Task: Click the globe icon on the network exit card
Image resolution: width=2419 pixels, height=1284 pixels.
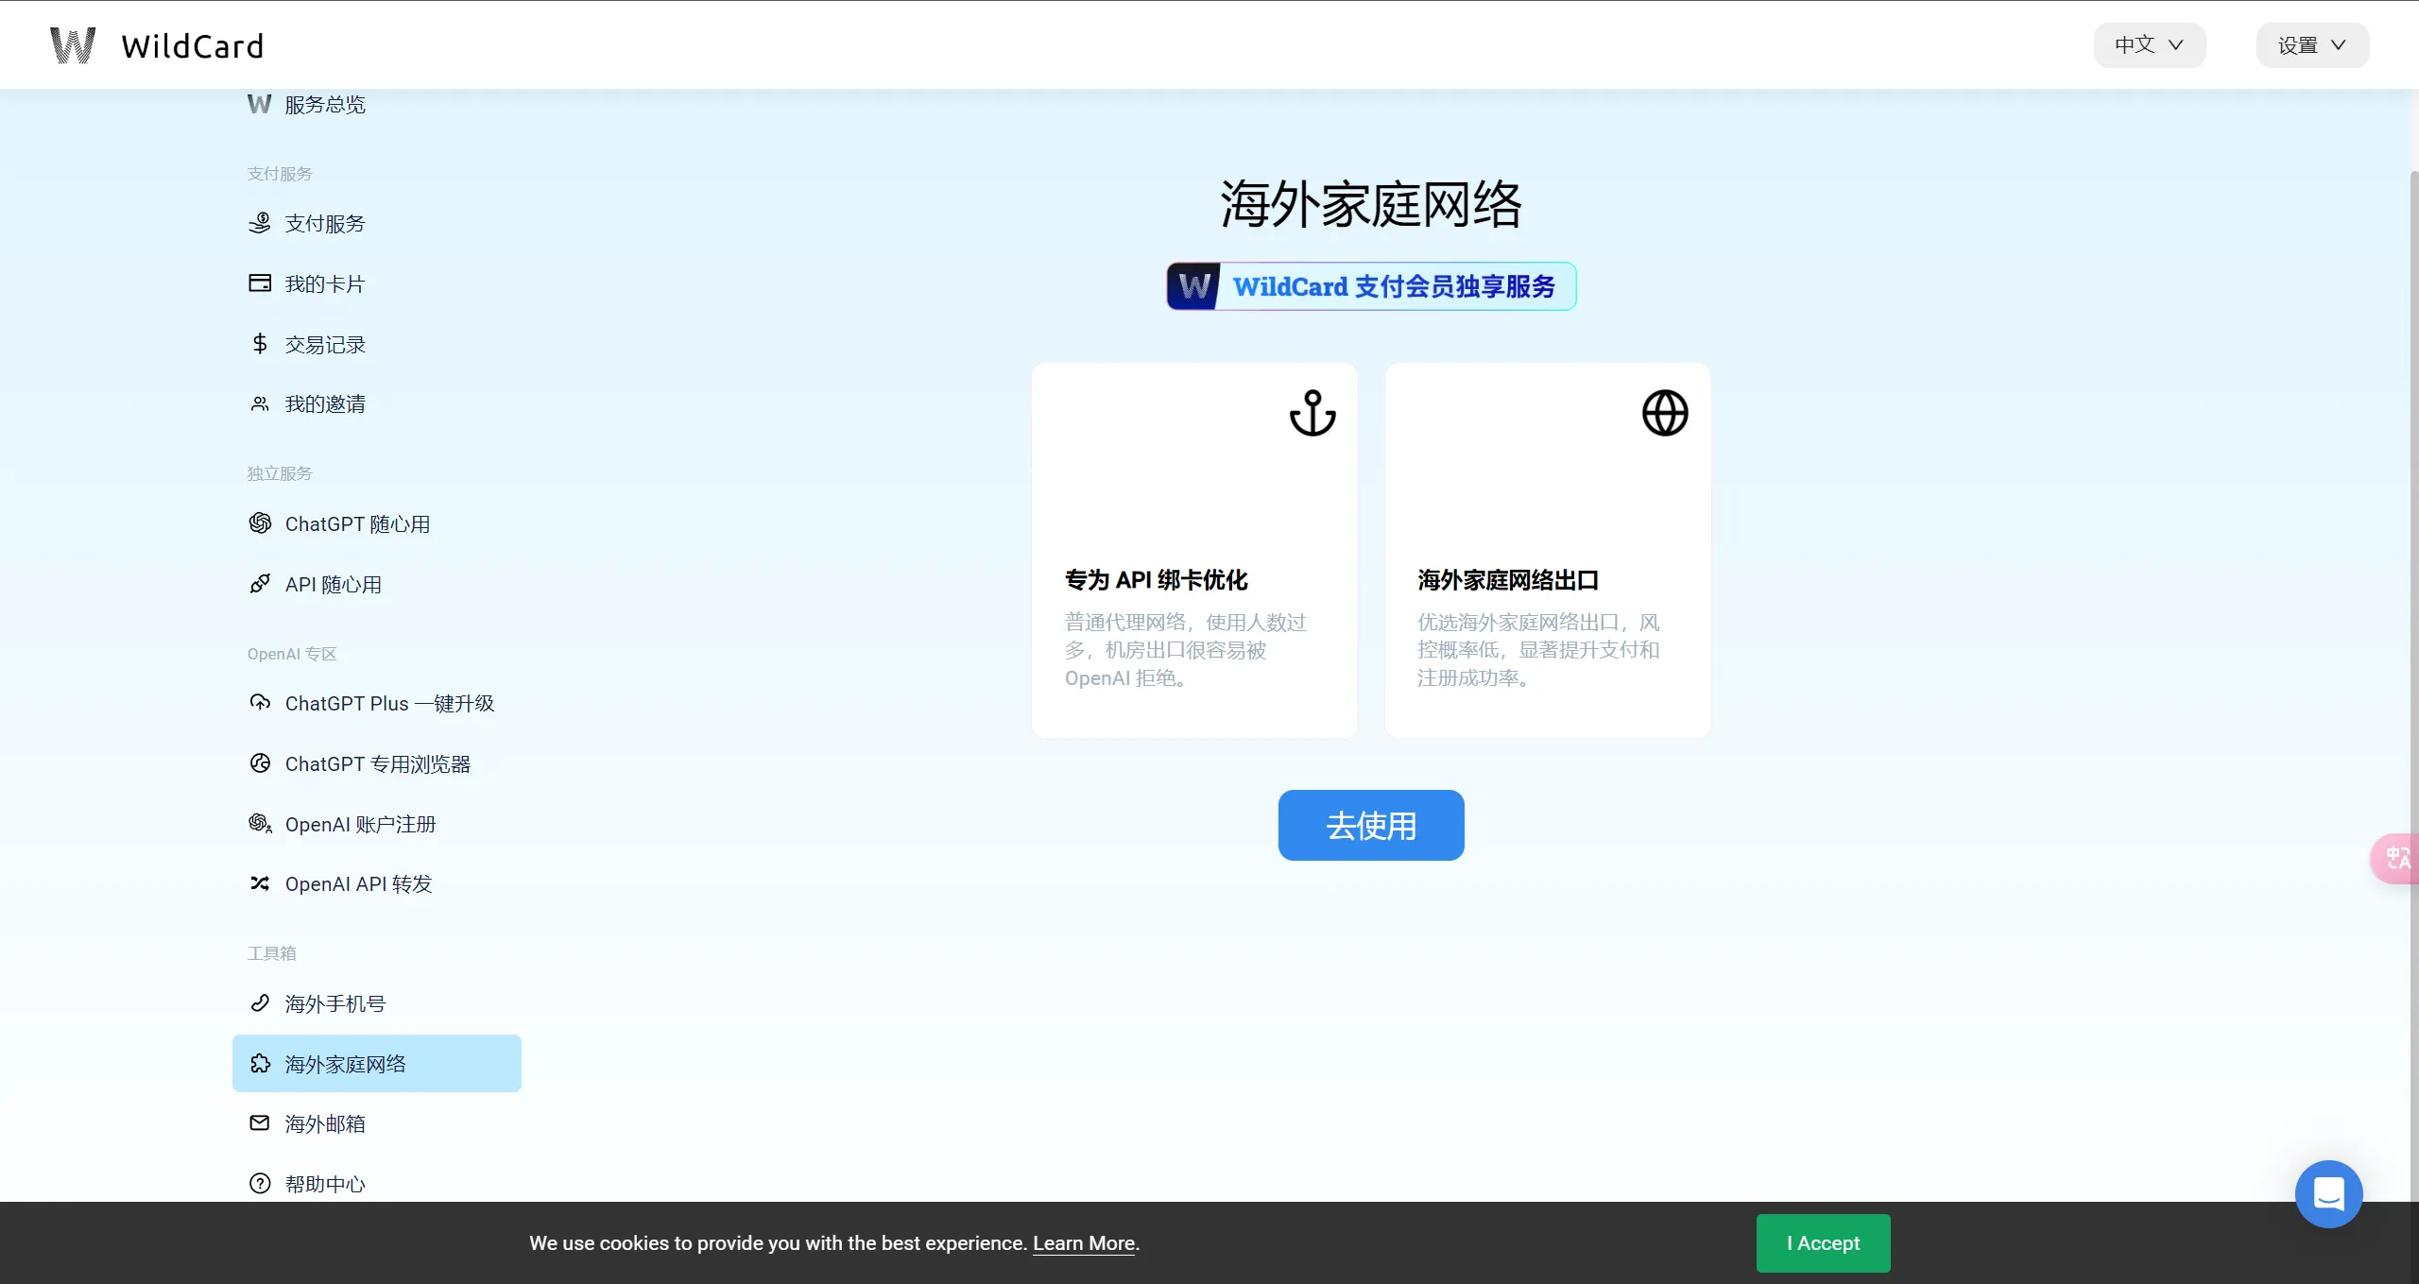Action: click(1665, 413)
